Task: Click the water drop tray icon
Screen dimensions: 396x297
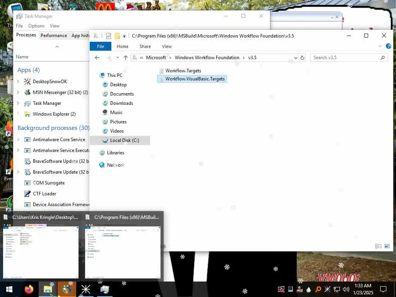Action: (x=309, y=289)
